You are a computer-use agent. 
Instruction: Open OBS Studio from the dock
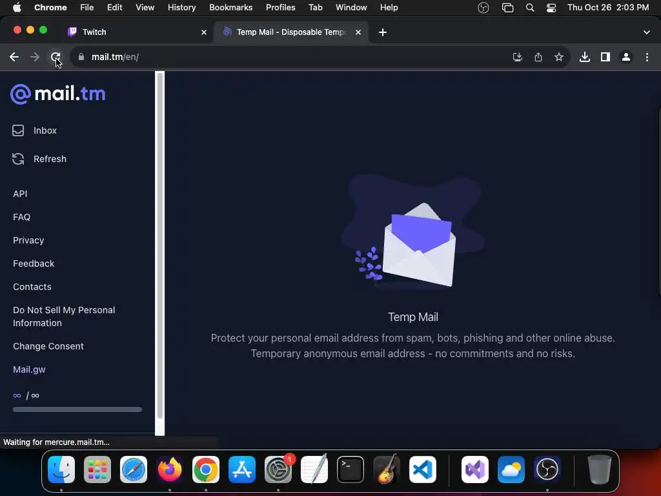pyautogui.click(x=547, y=470)
